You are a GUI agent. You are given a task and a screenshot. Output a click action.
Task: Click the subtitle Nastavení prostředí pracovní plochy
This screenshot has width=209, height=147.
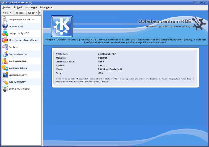coord(168,26)
